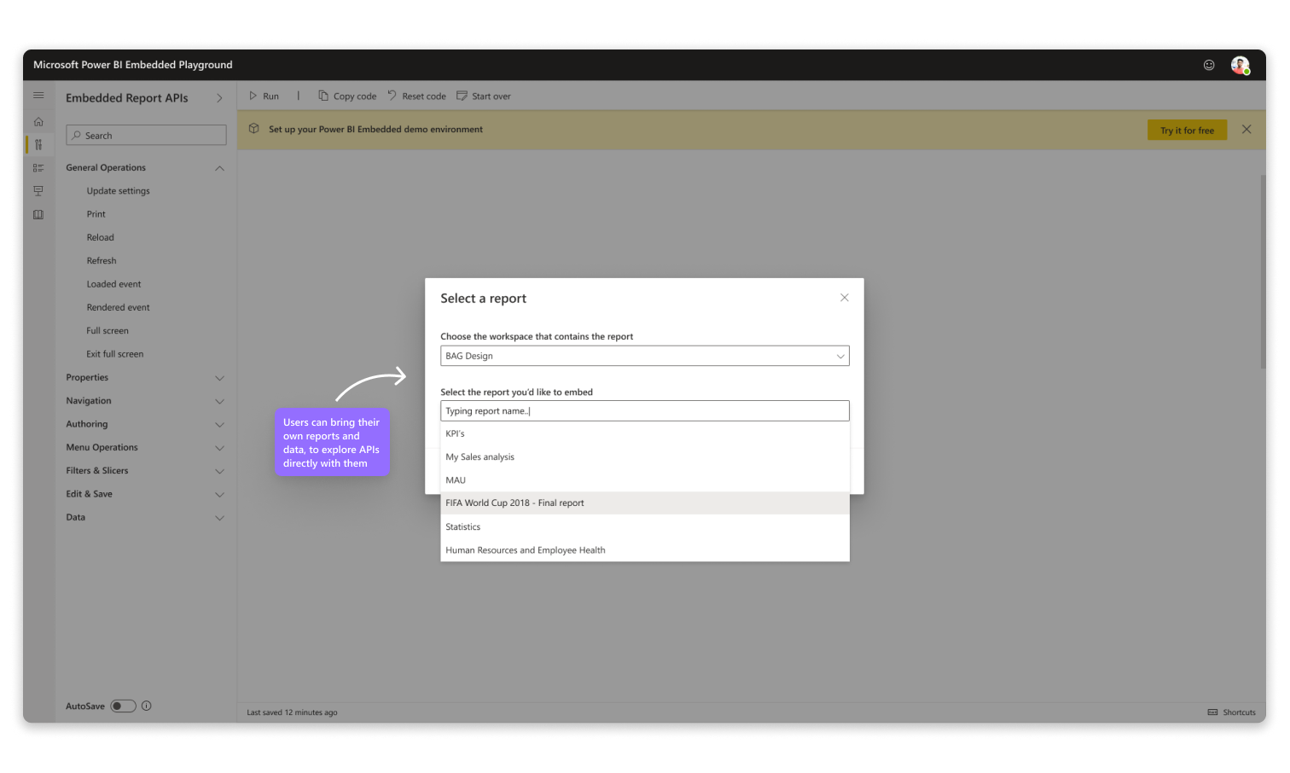Click the sidebar Search box
This screenshot has height=773, width=1290.
pos(146,135)
